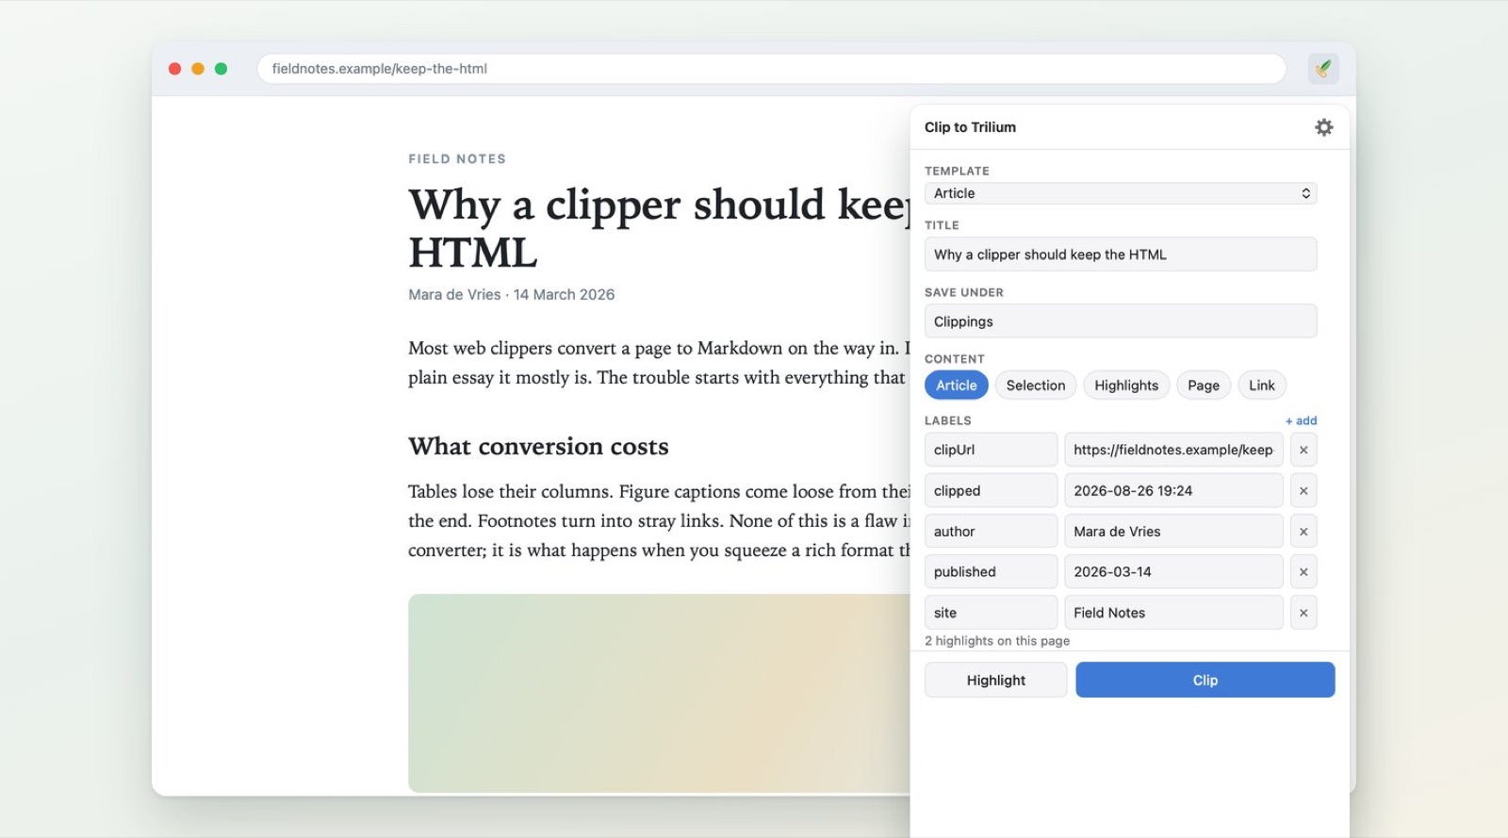
Task: Click the article's gradient hero image
Action: click(x=659, y=693)
